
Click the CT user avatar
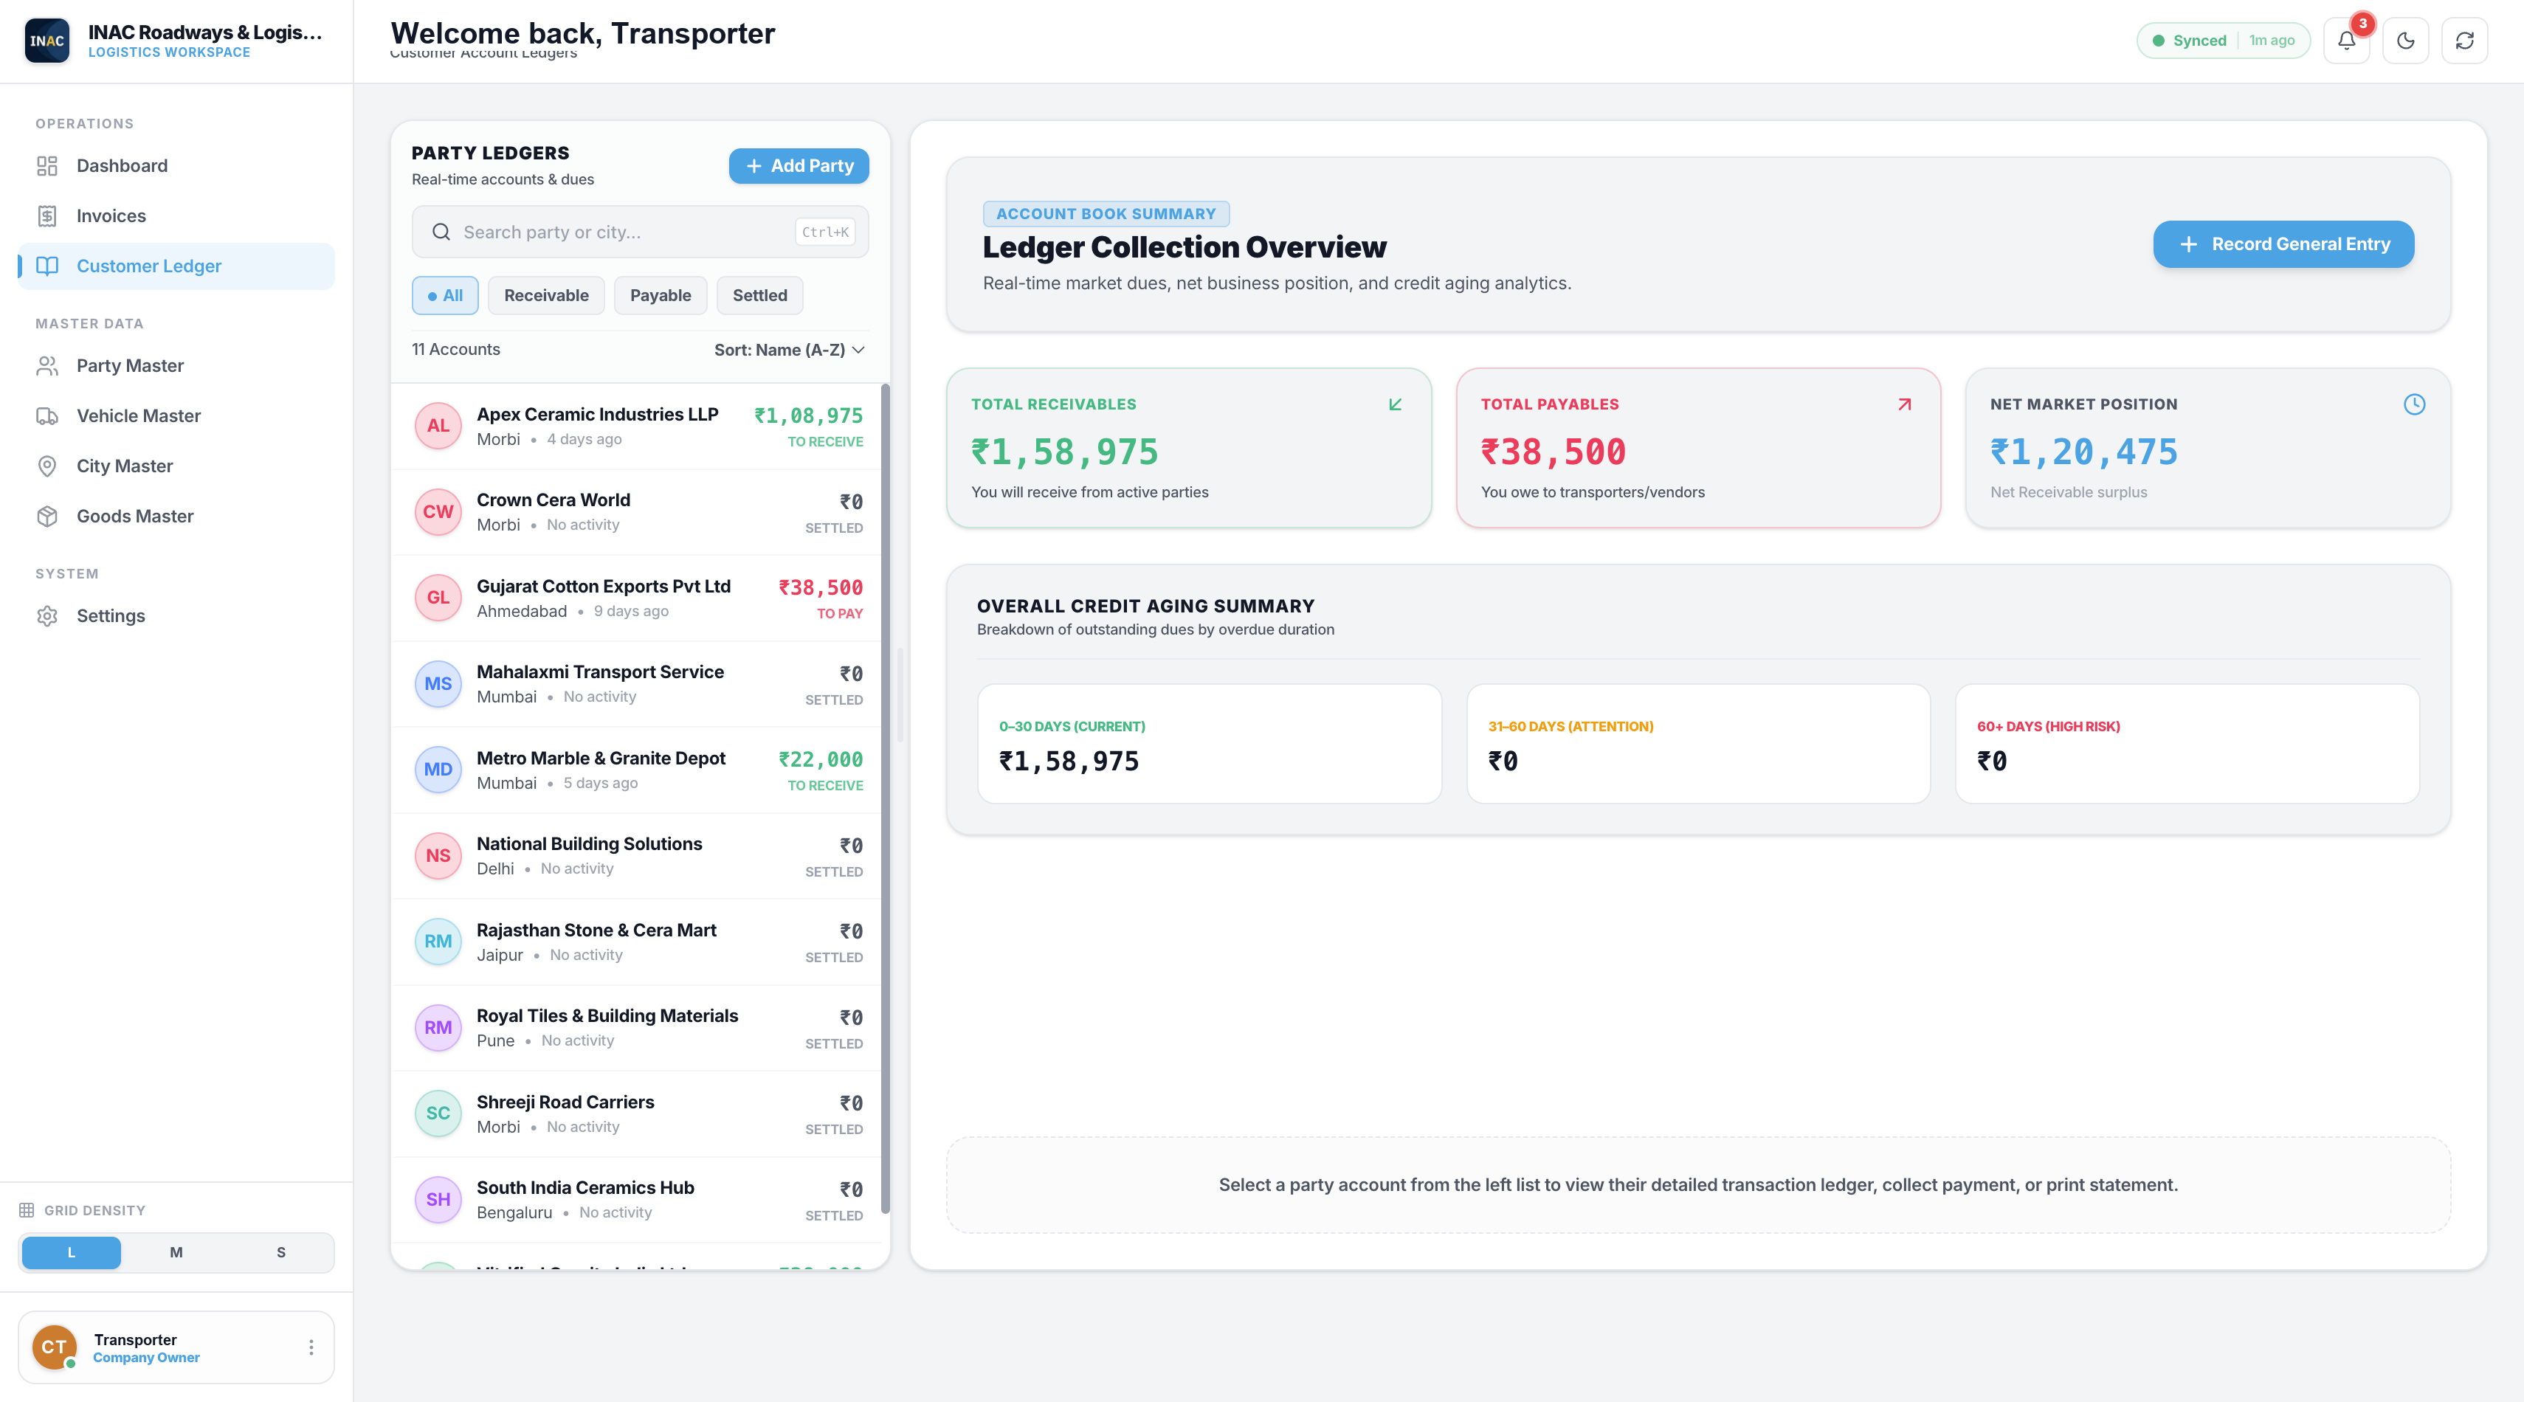pos(54,1347)
